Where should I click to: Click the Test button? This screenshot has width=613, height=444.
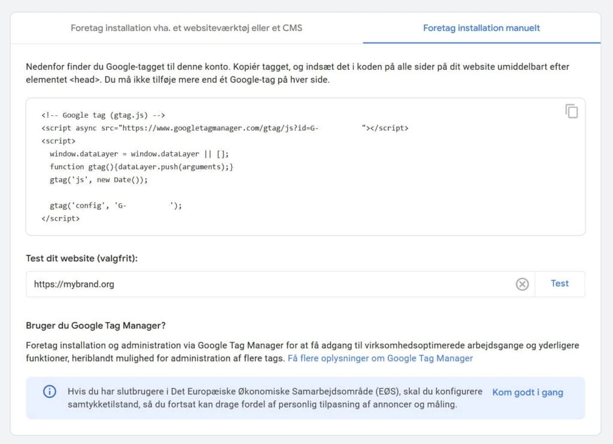click(x=560, y=284)
